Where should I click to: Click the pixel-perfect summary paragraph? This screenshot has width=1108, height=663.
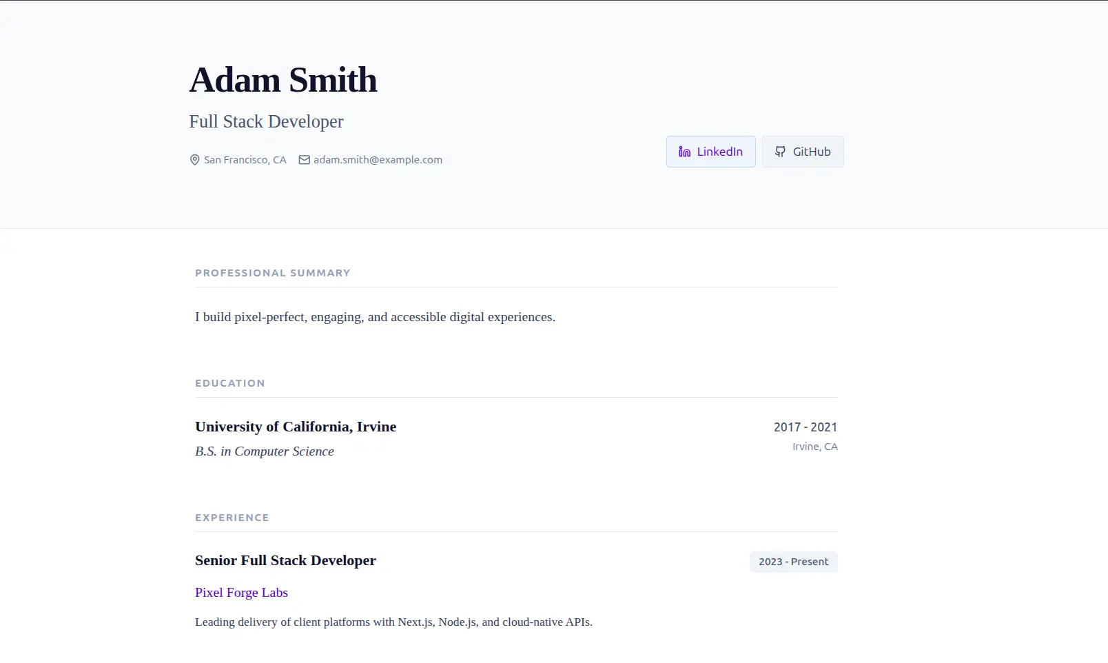[x=375, y=317]
